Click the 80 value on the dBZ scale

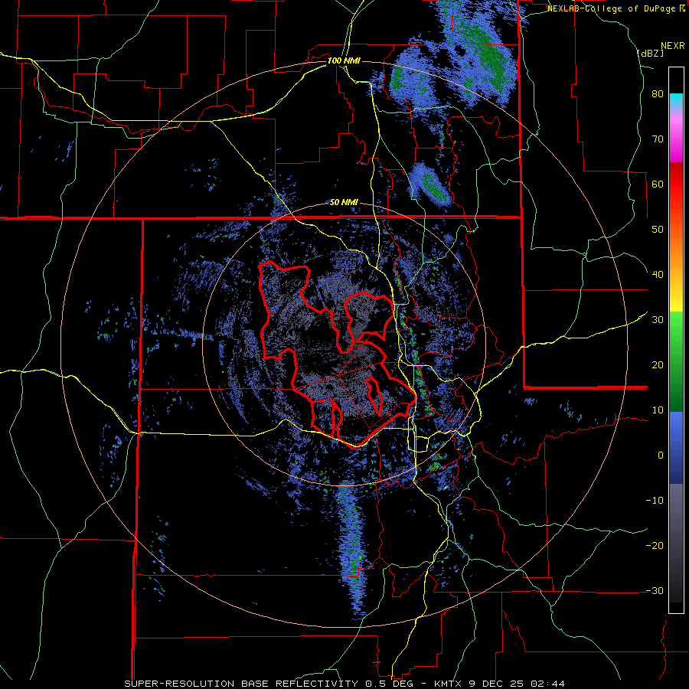[658, 94]
